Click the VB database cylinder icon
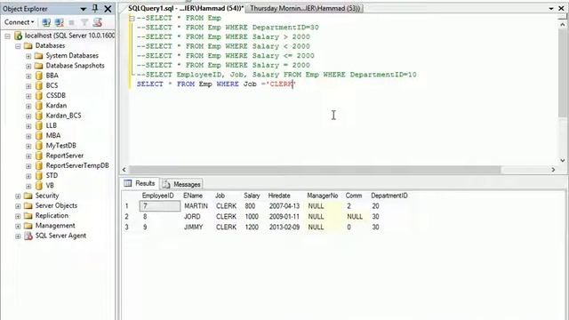The image size is (569, 320). tap(39, 186)
